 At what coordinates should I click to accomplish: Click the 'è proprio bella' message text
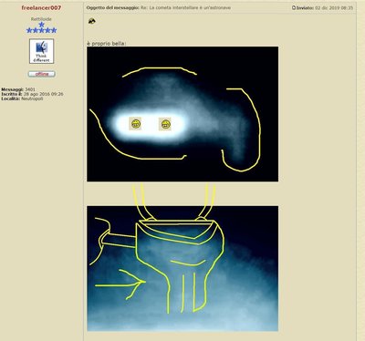106,44
